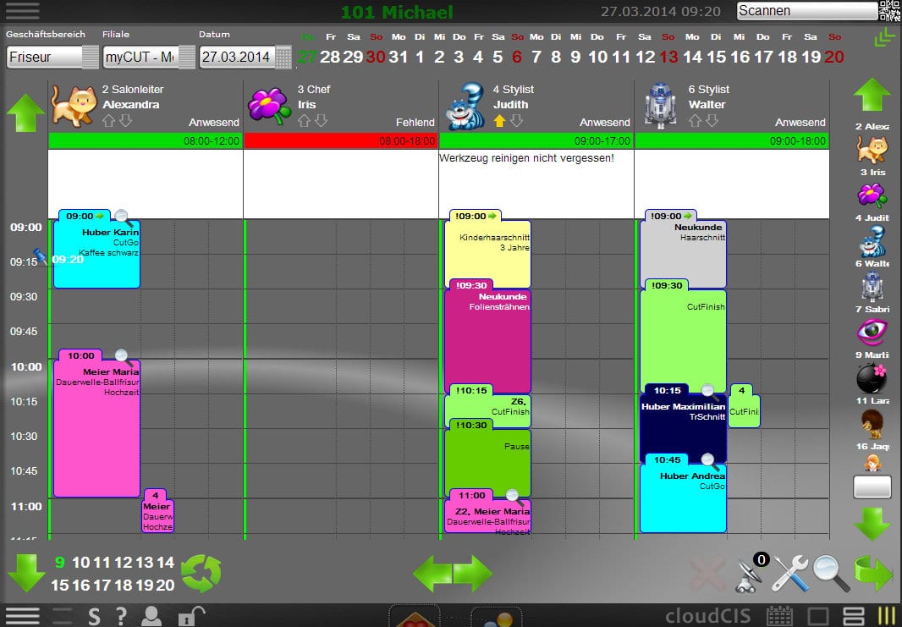Open Walter's Neukunde Haarschnitt appointment
Viewport: 902px width, 627px height.
(684, 253)
